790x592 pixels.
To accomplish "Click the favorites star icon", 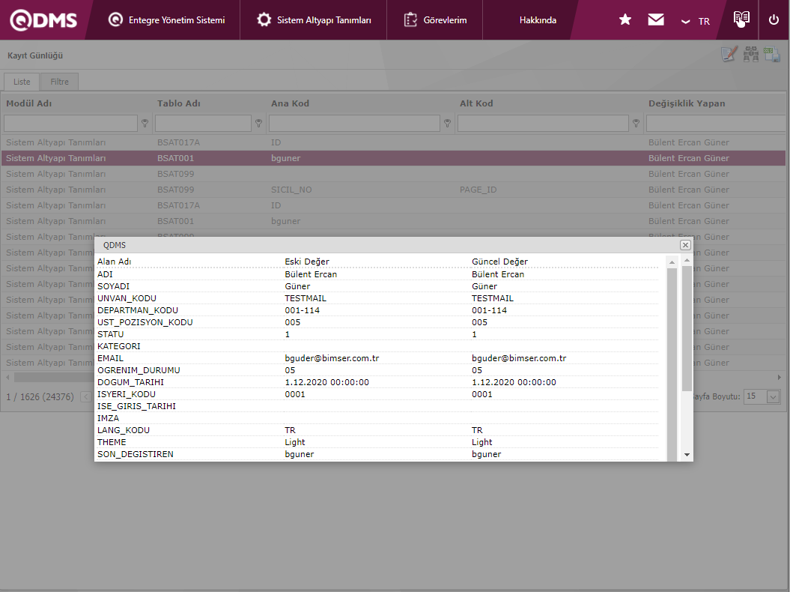I will [625, 20].
